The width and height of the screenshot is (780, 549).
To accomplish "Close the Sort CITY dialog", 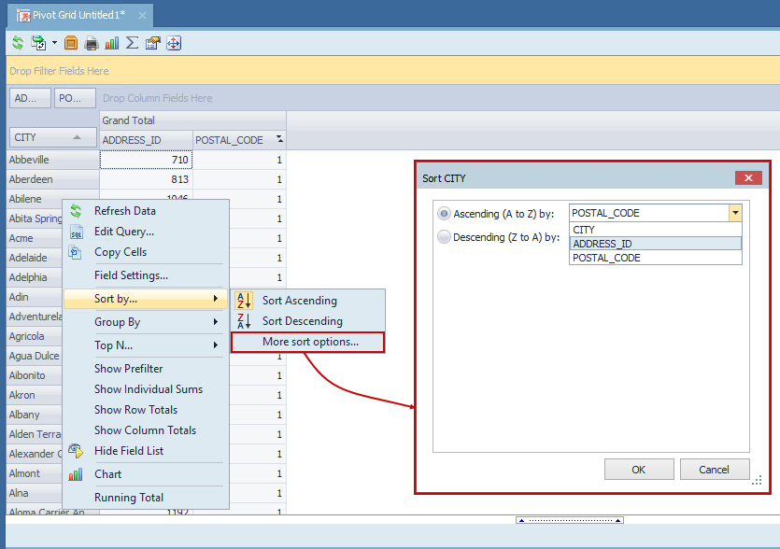I will click(x=748, y=178).
